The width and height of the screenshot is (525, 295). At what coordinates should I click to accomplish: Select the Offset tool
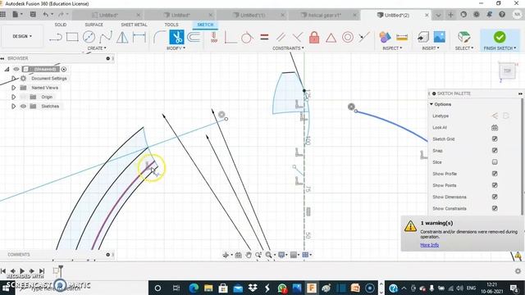[194, 37]
